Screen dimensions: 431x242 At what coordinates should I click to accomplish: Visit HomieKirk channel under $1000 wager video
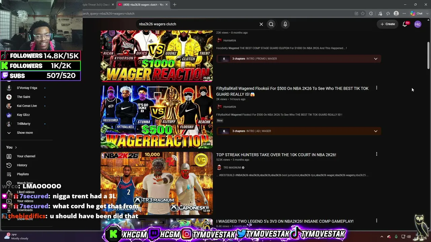coord(230,40)
